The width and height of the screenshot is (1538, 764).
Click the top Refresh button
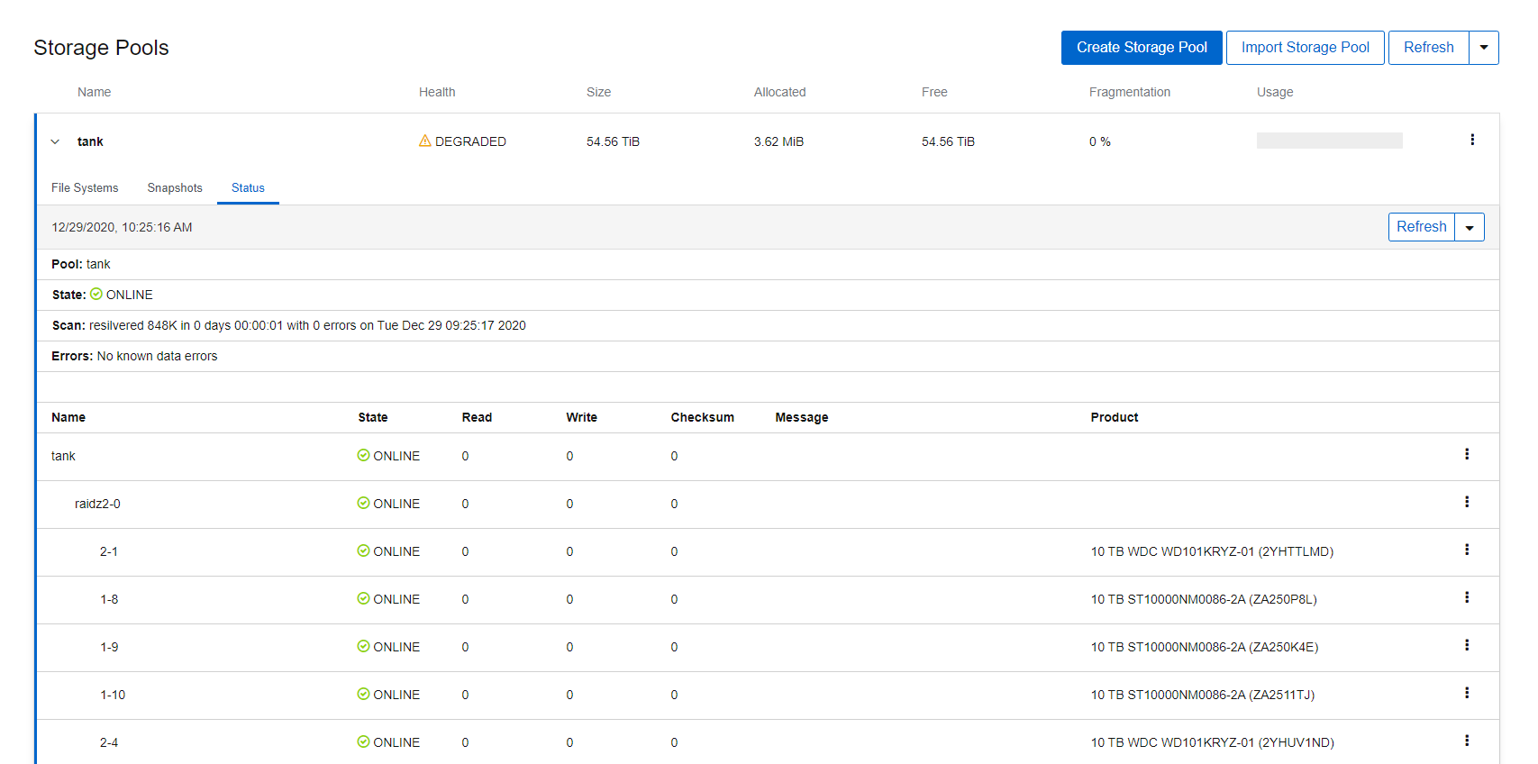point(1429,48)
